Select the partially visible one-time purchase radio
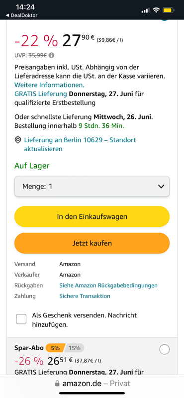This screenshot has width=184, height=398. tap(165, 20)
